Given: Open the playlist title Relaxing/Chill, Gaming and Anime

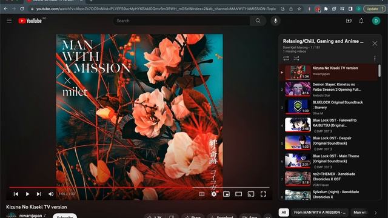Looking at the screenshot, I should (x=323, y=41).
